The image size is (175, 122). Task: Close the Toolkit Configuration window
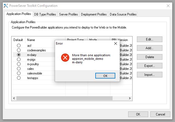(x=168, y=5)
